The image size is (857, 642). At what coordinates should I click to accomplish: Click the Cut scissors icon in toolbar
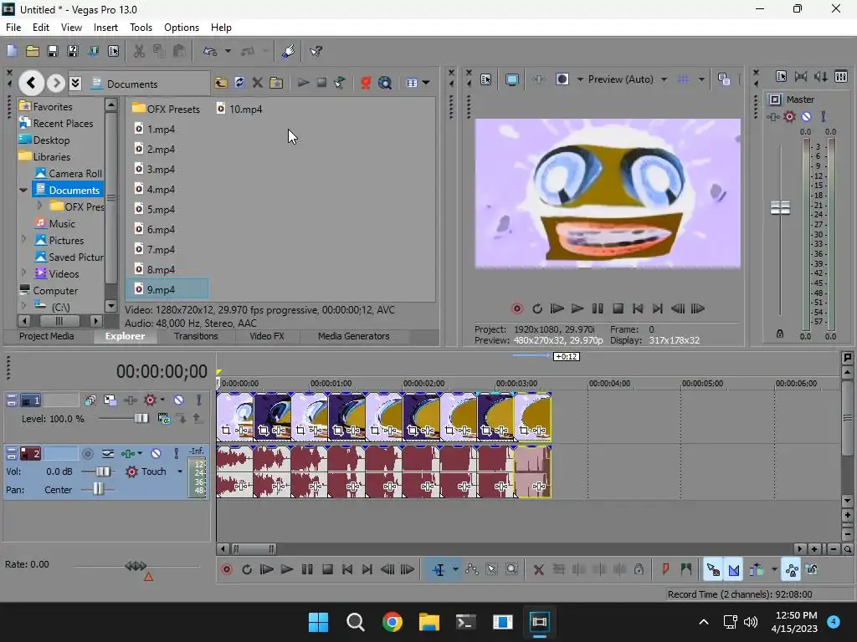[x=140, y=51]
